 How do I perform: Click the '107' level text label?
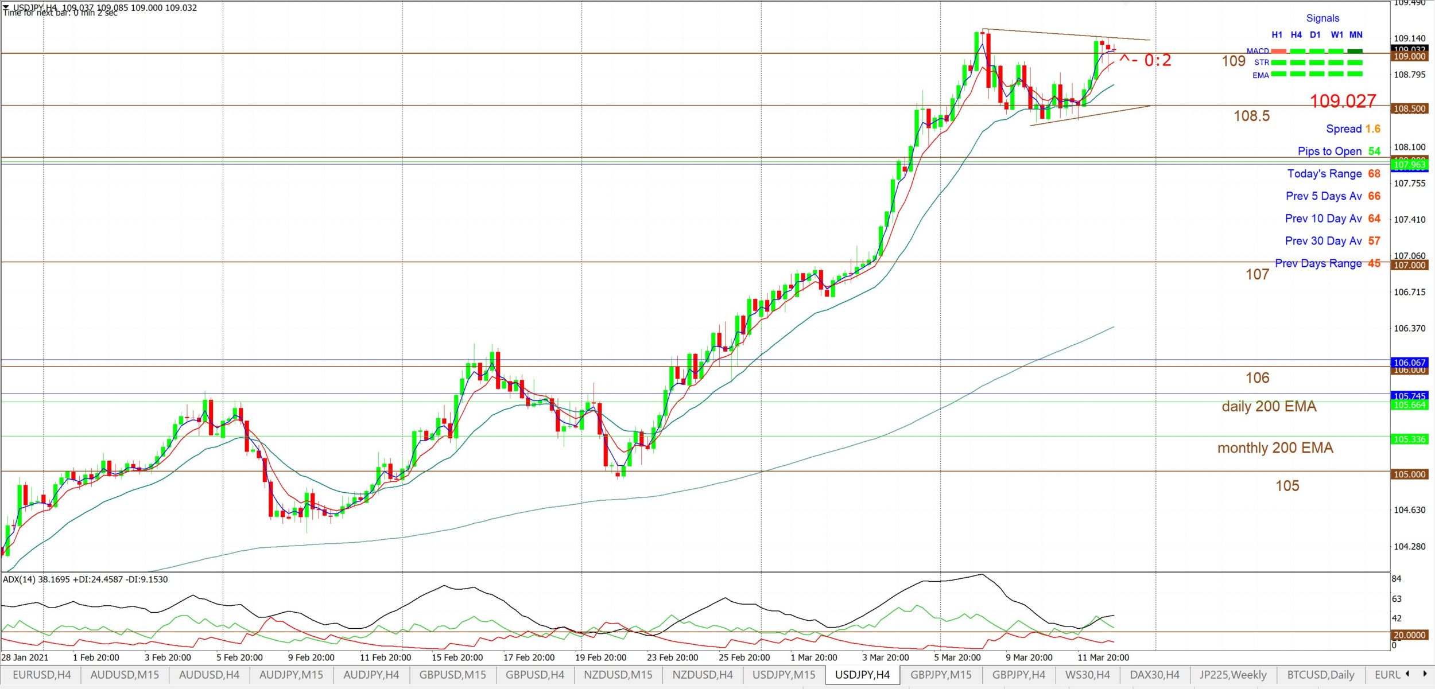[1257, 275]
